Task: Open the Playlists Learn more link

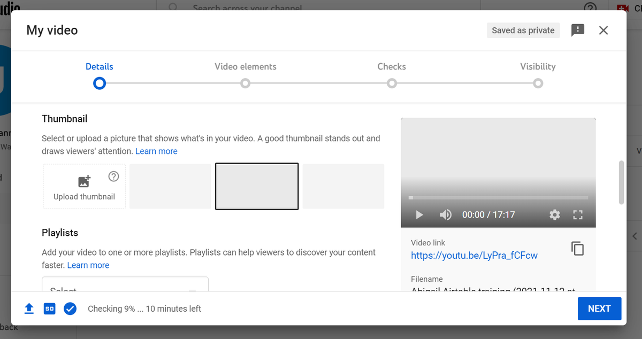Action: coord(88,265)
